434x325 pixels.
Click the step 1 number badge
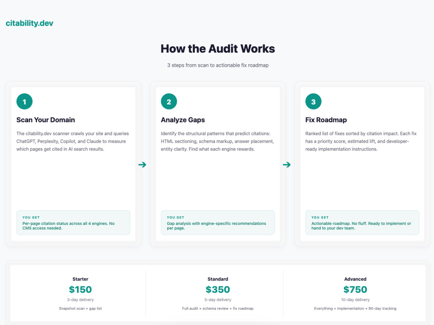24,101
